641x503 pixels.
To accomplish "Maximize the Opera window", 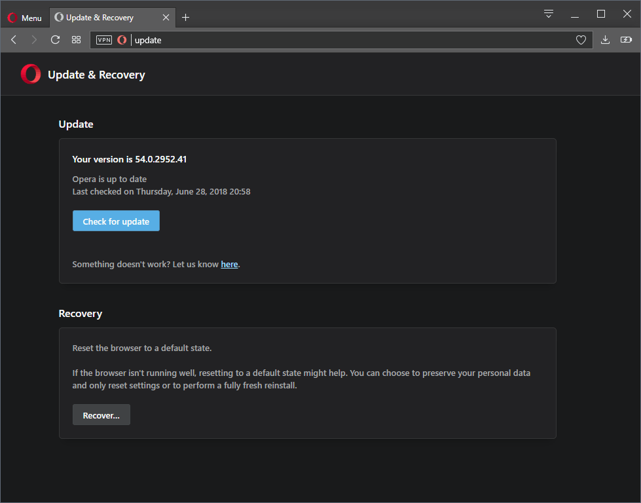I will coord(601,14).
